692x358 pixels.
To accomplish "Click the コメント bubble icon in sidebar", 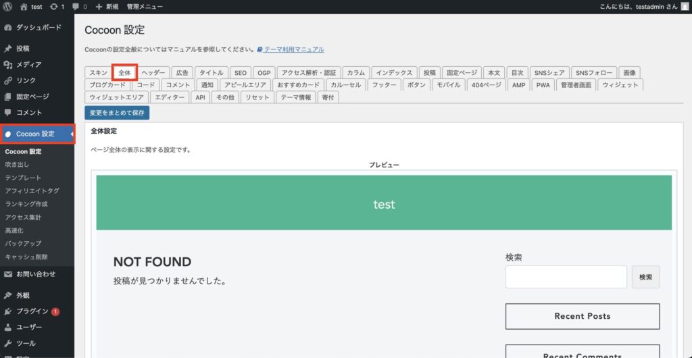I will (x=8, y=112).
